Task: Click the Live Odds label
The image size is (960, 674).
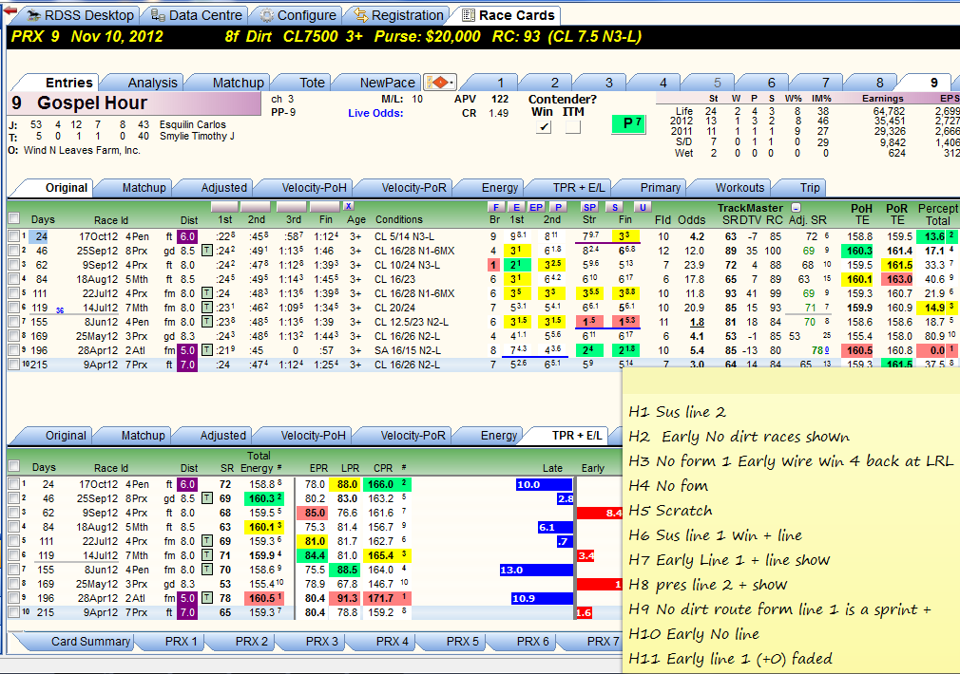Action: click(375, 113)
